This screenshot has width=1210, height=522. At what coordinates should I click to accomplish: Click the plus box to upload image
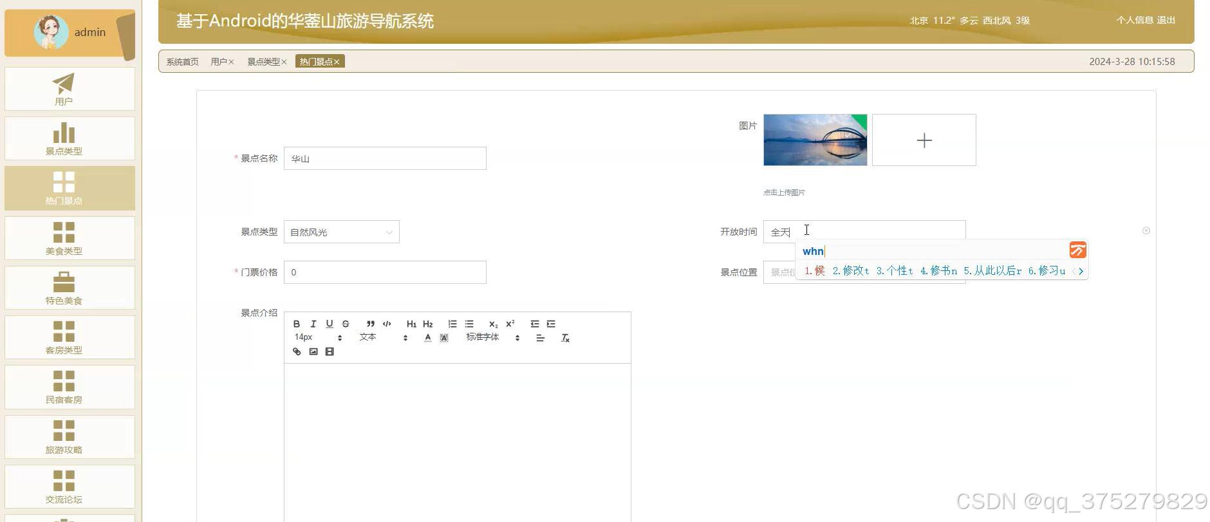click(x=924, y=140)
